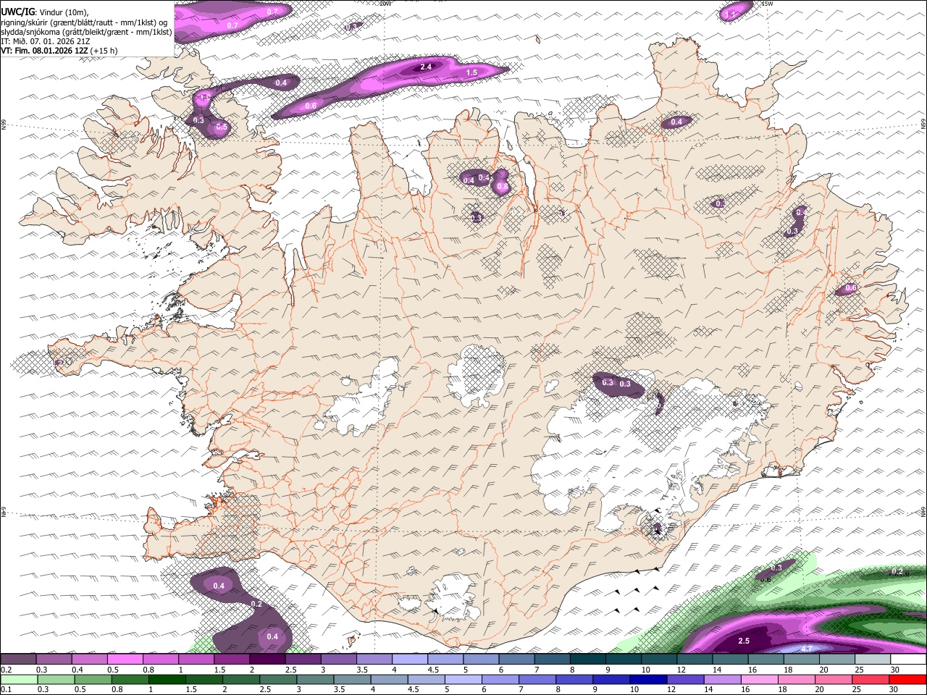
Task: Click the red swatch on the rain legend
Action: click(x=907, y=680)
